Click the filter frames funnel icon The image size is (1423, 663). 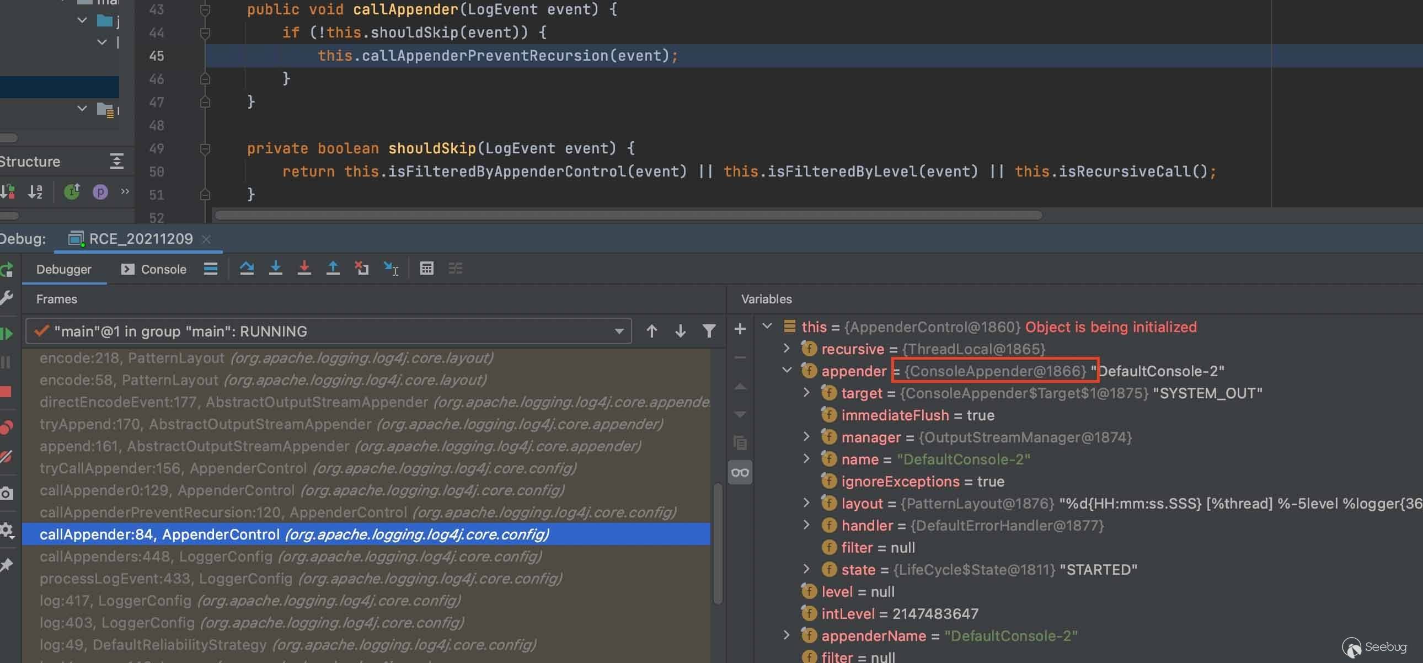point(709,331)
